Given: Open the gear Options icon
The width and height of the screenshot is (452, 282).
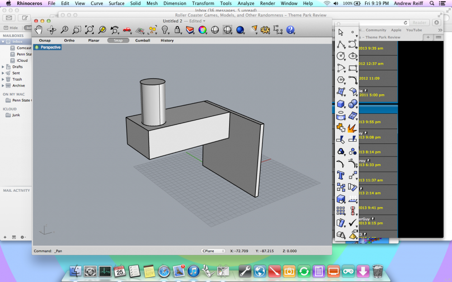Looking at the screenshot, I should (x=265, y=30).
